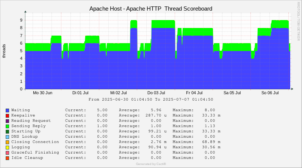Click the 'Reading Request' legend label

31,121
